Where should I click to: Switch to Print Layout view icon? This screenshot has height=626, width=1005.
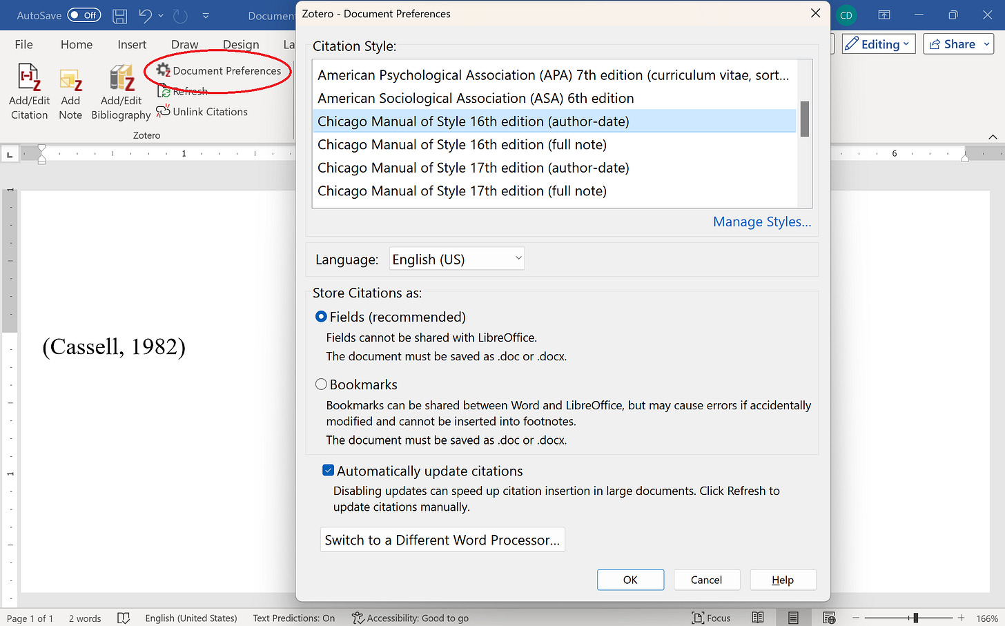[x=793, y=618]
